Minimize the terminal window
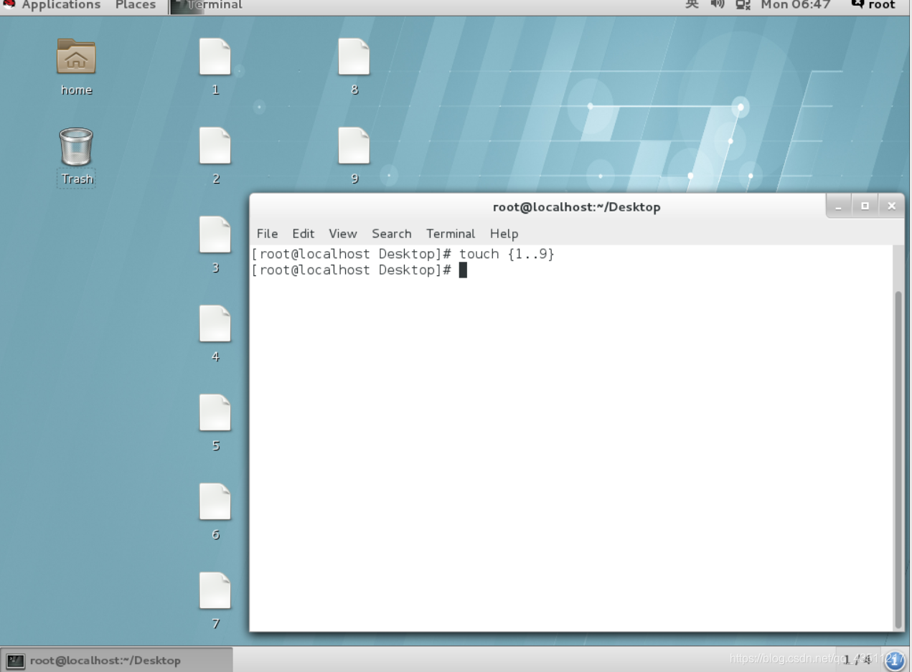This screenshot has height=672, width=912. pyautogui.click(x=839, y=207)
